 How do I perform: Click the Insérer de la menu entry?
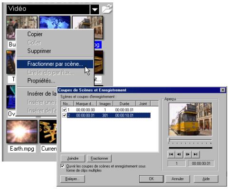(42, 93)
